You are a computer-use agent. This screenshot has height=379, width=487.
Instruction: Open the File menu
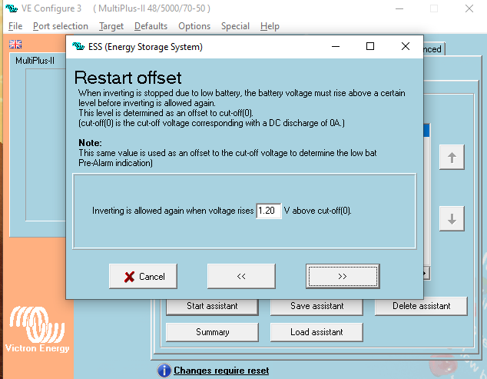point(15,25)
